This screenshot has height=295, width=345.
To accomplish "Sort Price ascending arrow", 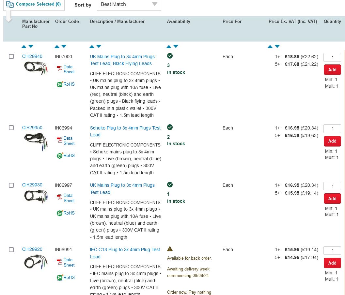I will pyautogui.click(x=270, y=46).
